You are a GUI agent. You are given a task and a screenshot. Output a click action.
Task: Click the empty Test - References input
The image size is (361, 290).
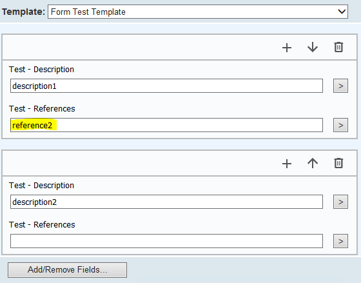(166, 241)
